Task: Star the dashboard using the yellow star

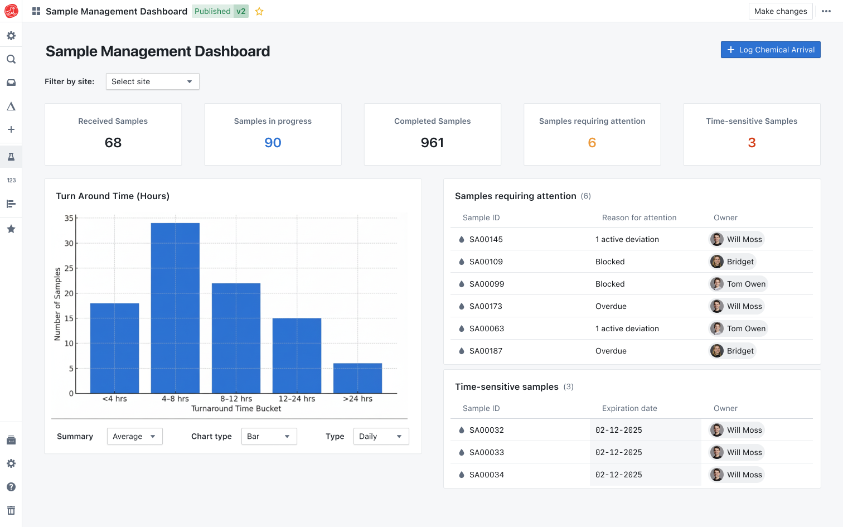Action: 259,11
